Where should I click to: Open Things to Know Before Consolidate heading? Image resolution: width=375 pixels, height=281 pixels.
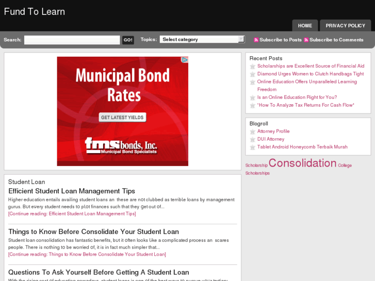click(x=93, y=232)
